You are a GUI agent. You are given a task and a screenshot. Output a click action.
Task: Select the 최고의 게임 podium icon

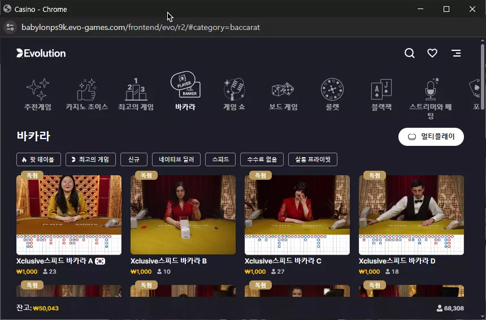point(136,89)
